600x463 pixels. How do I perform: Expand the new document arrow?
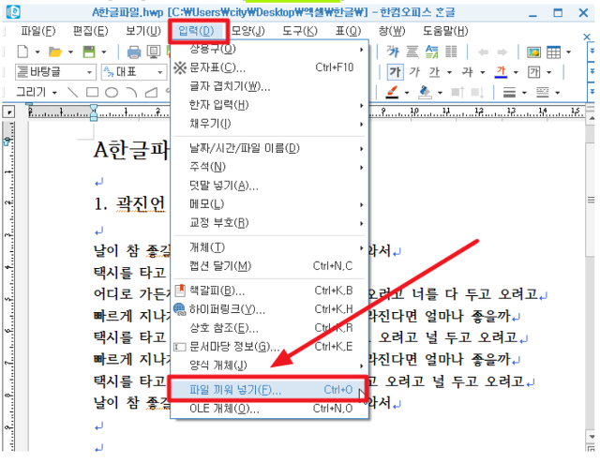pyautogui.click(x=37, y=52)
